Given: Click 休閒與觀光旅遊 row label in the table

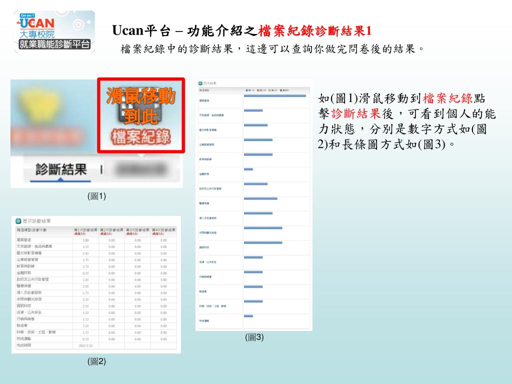Looking at the screenshot, I should (29, 299).
